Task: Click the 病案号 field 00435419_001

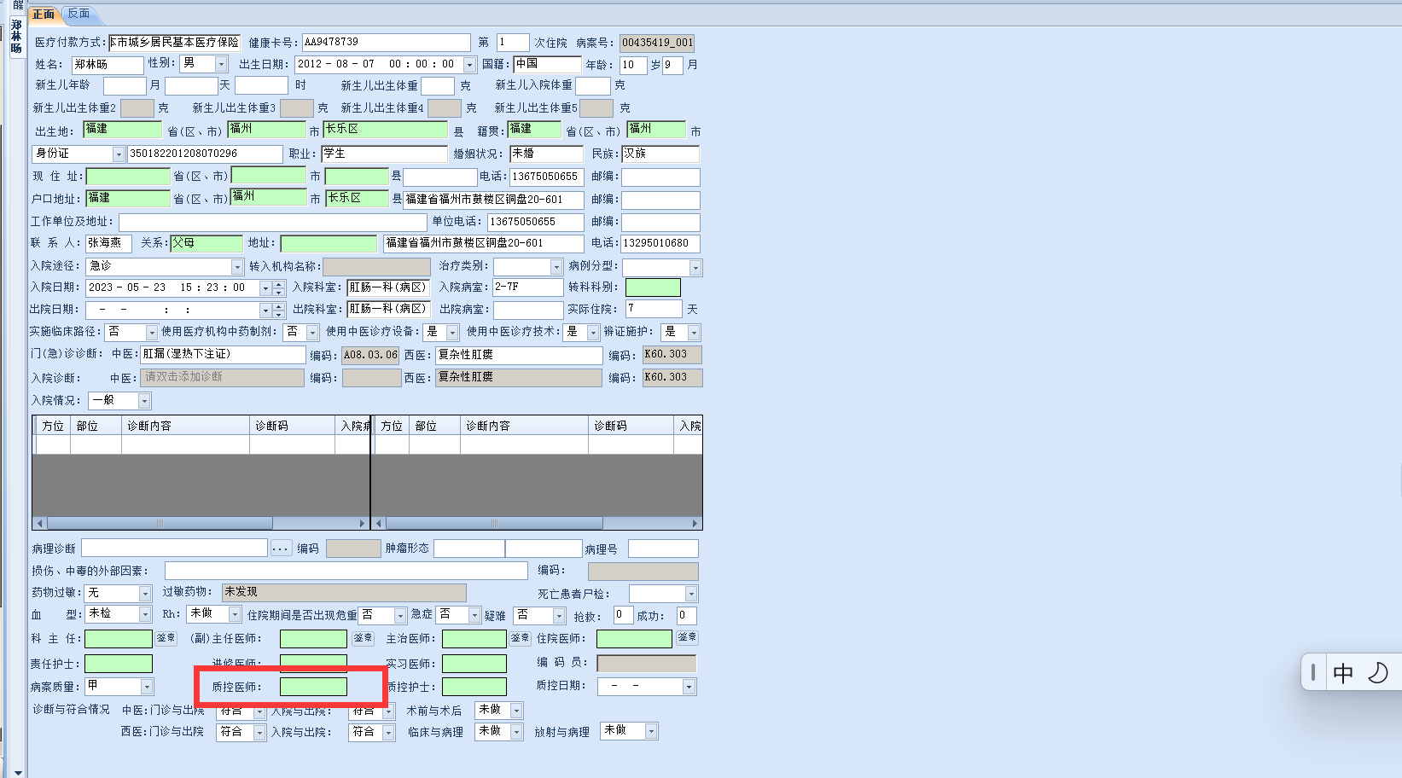Action: pyautogui.click(x=657, y=43)
